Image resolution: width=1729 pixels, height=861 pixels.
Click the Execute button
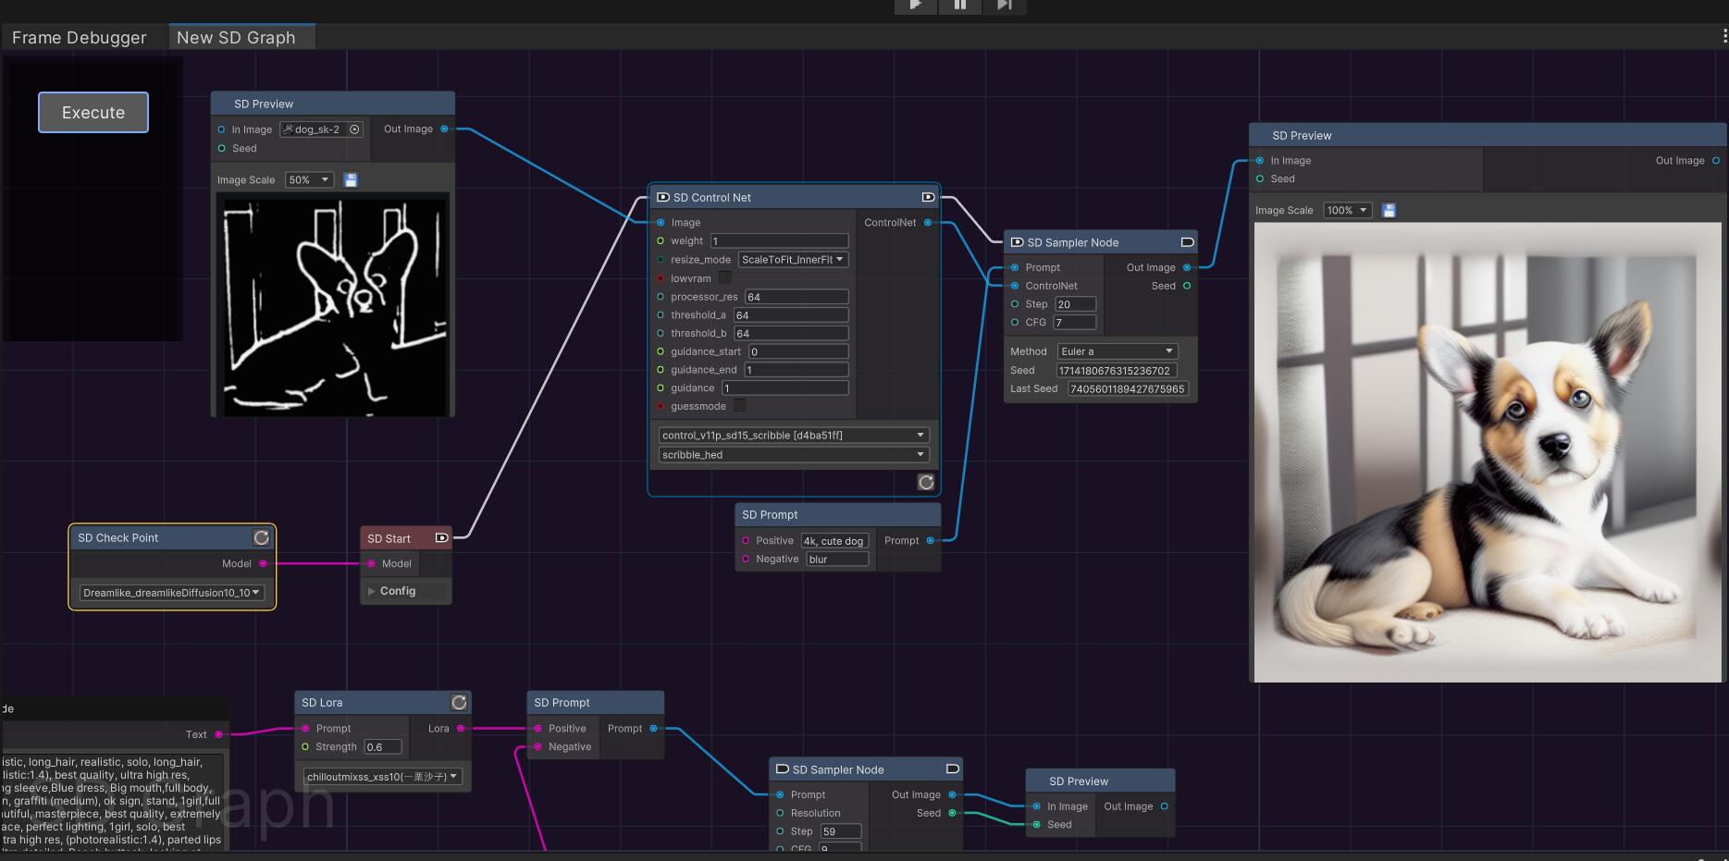(93, 112)
